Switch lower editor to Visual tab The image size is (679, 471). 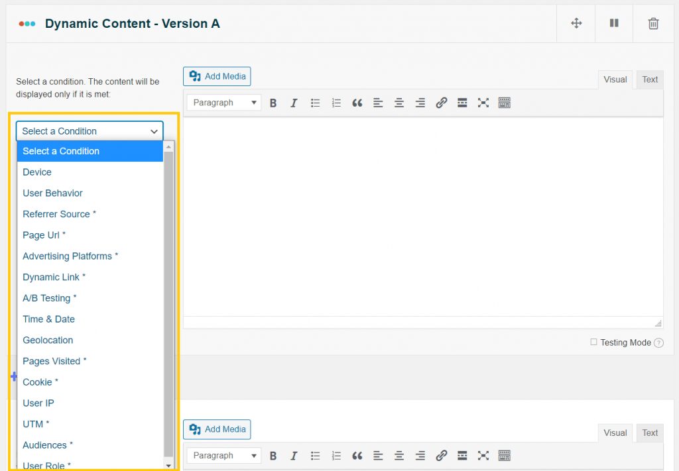(x=615, y=433)
